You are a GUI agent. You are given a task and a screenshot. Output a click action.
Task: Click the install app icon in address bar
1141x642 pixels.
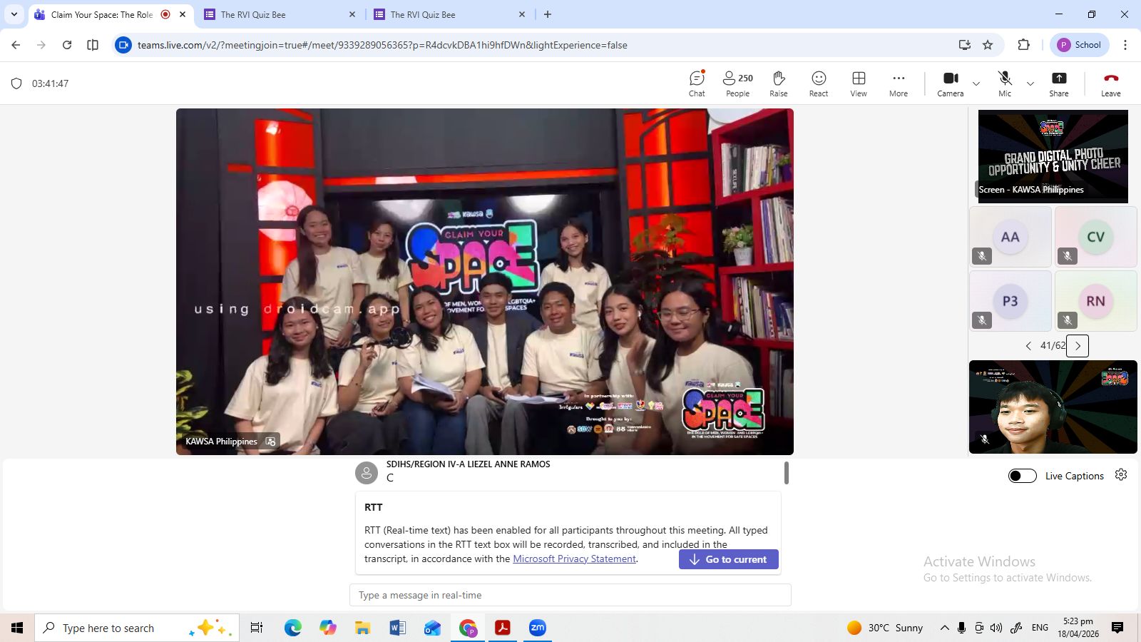(x=965, y=45)
